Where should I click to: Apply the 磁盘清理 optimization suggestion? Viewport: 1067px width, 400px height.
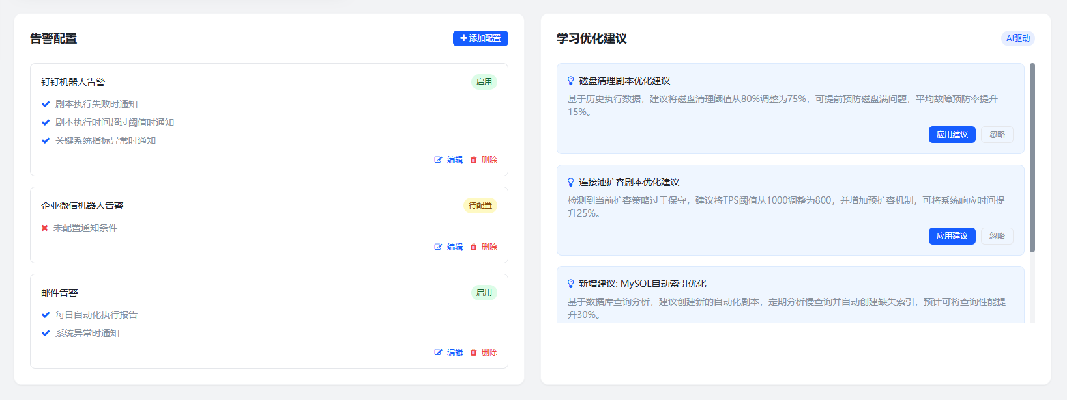pyautogui.click(x=952, y=135)
